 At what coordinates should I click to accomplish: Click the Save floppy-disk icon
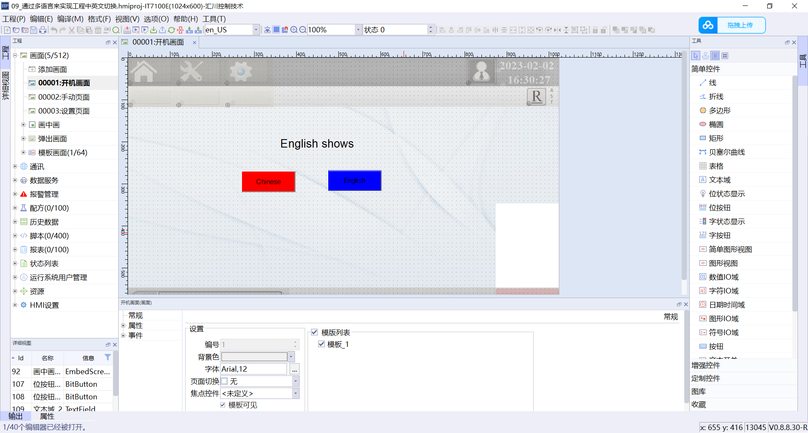pyautogui.click(x=34, y=30)
